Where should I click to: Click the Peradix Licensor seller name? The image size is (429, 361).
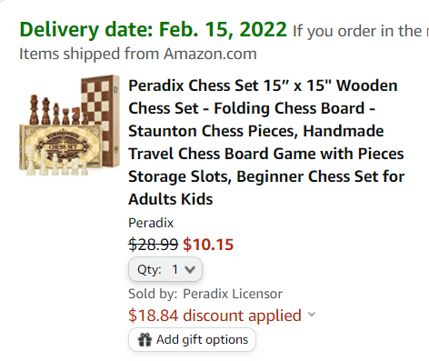click(233, 294)
